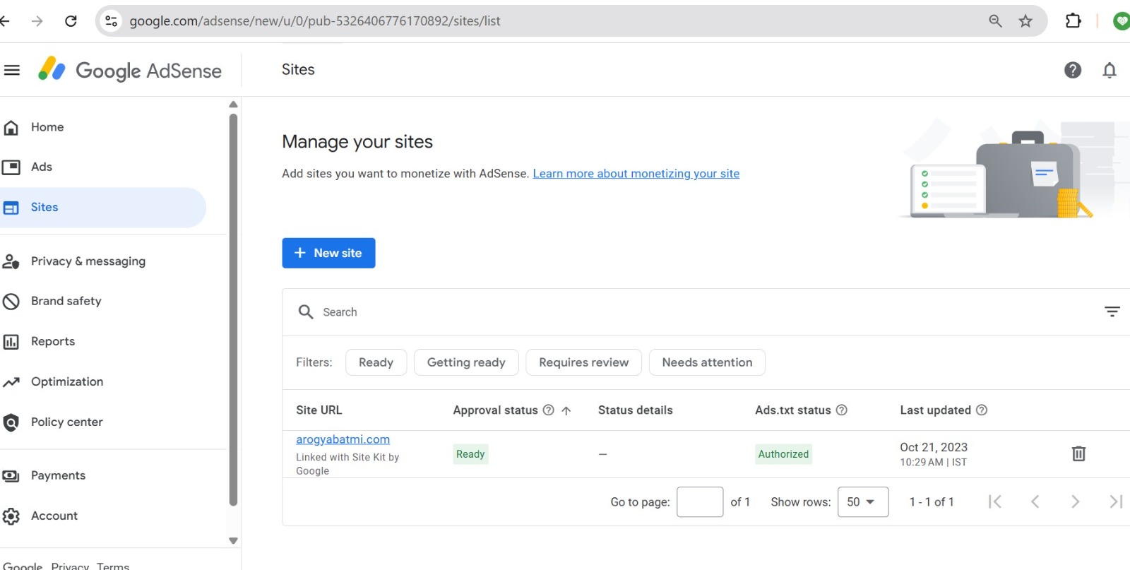Click the Site URL column header

tap(319, 410)
